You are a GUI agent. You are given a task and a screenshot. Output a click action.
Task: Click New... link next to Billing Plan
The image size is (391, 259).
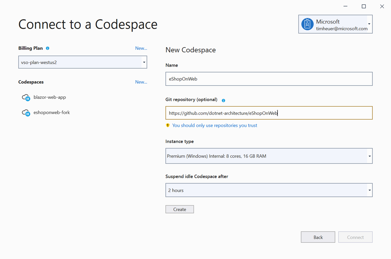[141, 48]
